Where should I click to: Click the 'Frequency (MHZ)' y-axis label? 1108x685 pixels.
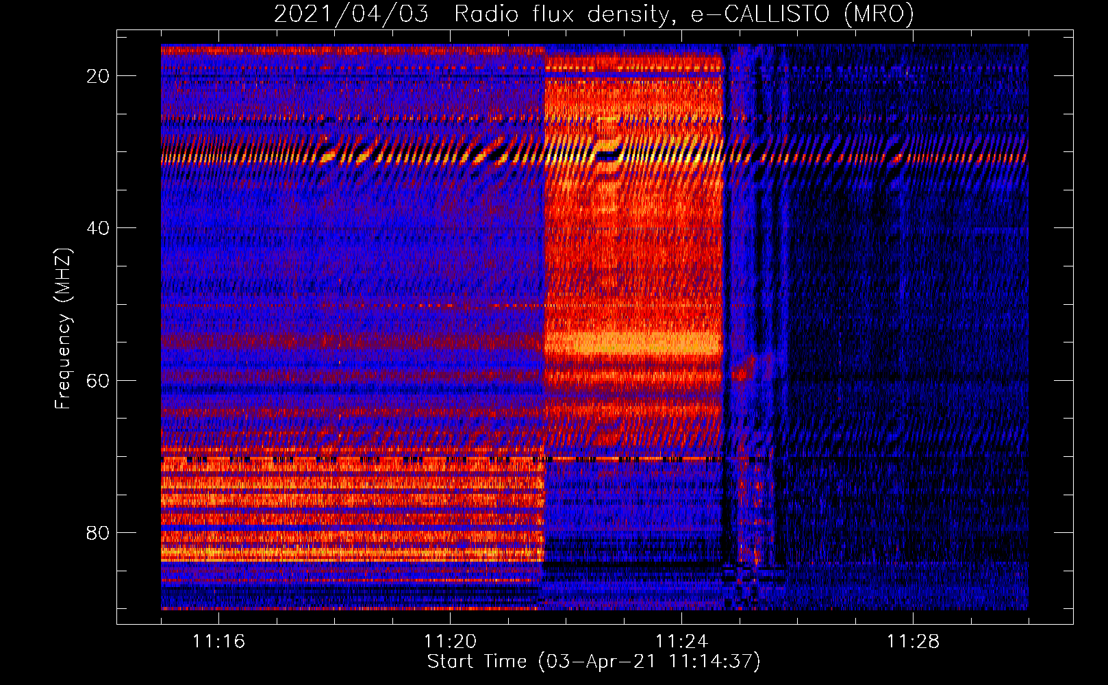click(63, 328)
